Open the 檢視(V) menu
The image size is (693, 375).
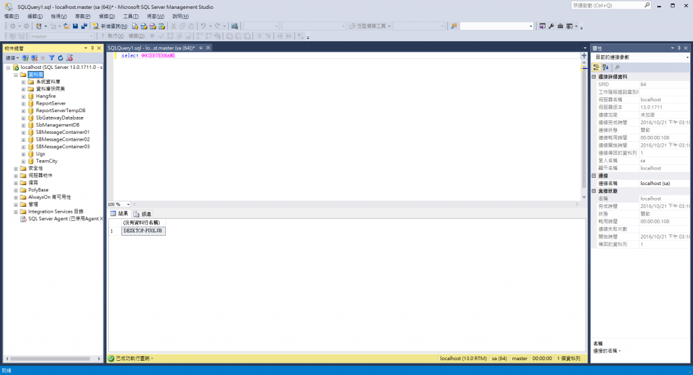click(x=59, y=16)
